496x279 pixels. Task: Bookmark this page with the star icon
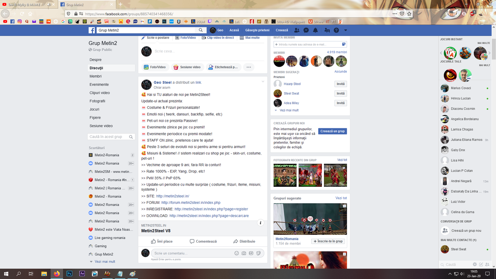409,14
